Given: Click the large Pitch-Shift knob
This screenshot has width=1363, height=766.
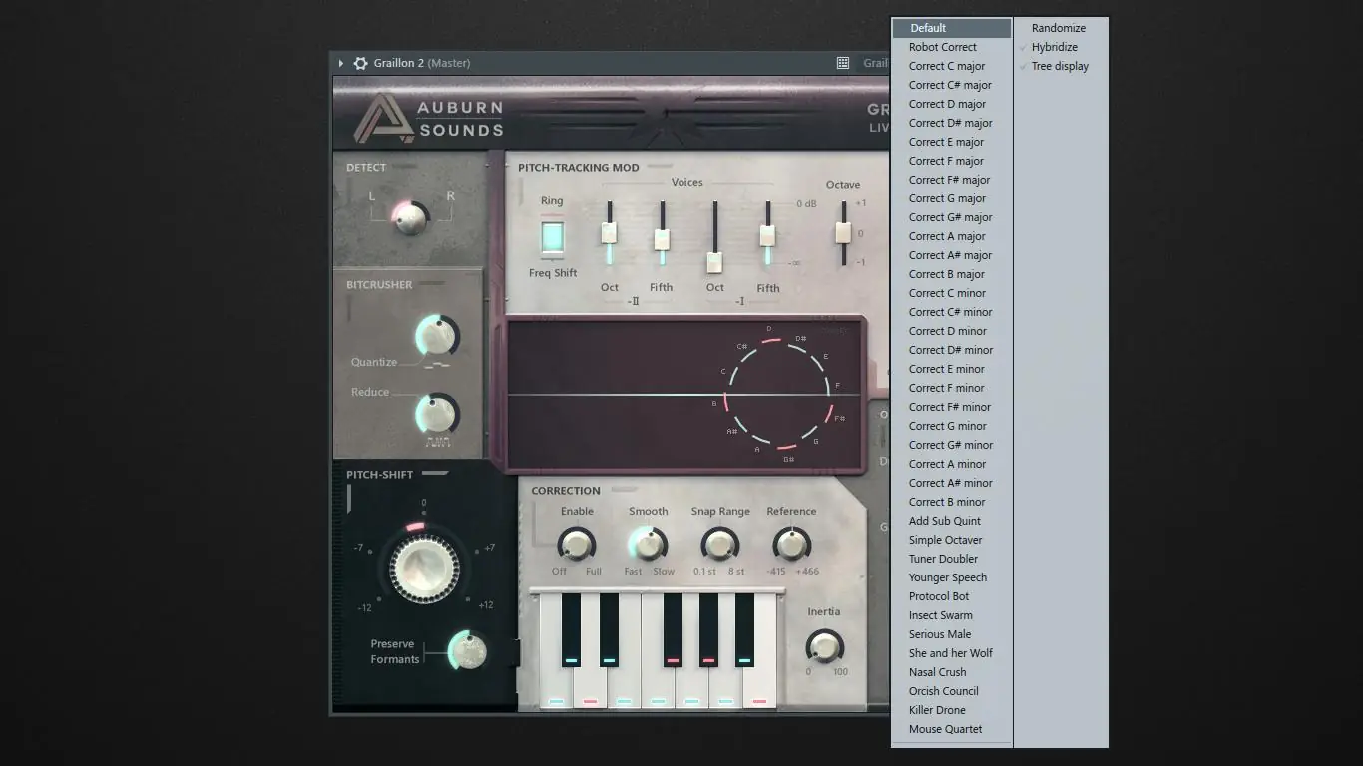Looking at the screenshot, I should pyautogui.click(x=423, y=567).
